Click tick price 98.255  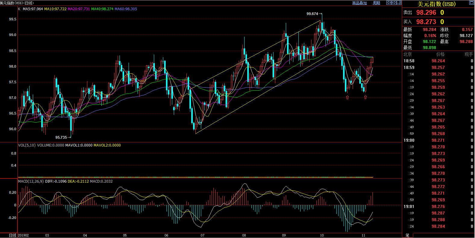point(438,81)
